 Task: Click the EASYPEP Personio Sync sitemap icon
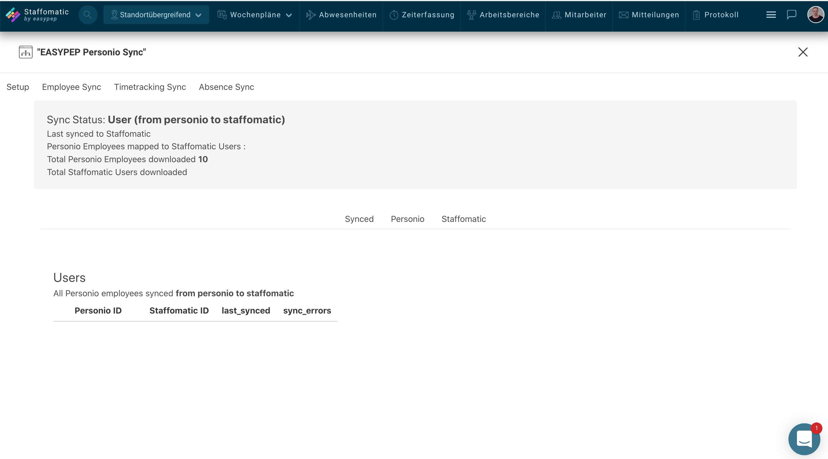tap(26, 52)
